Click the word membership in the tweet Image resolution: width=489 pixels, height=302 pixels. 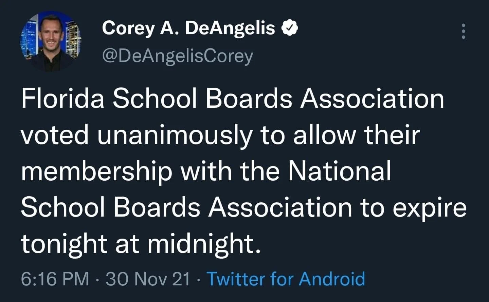coord(96,172)
